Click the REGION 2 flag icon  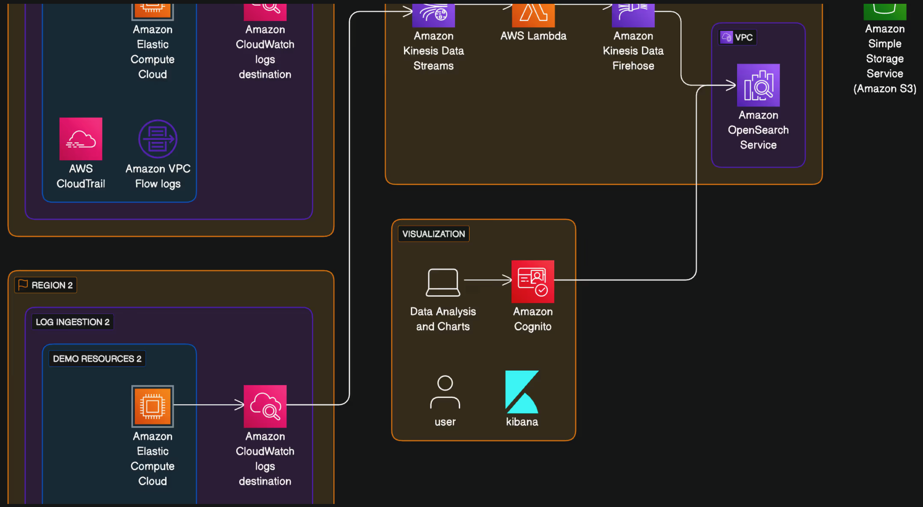pos(23,285)
